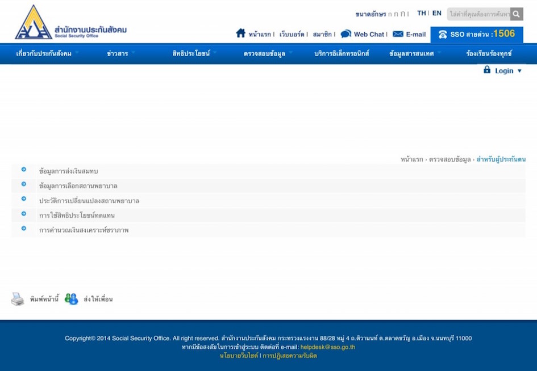Click the เว็บบอร์ด link
The width and height of the screenshot is (537, 371).
tap(292, 34)
